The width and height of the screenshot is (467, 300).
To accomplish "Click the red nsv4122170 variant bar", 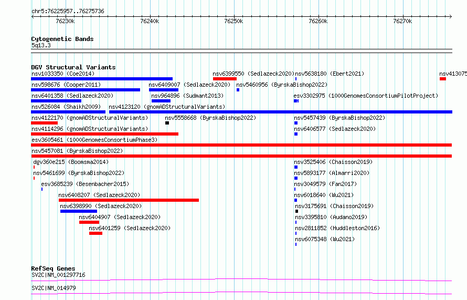I will [45, 123].
